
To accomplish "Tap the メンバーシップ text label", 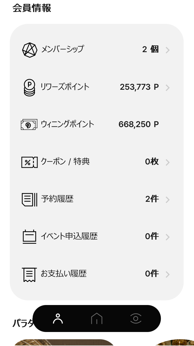I will click(x=63, y=49).
